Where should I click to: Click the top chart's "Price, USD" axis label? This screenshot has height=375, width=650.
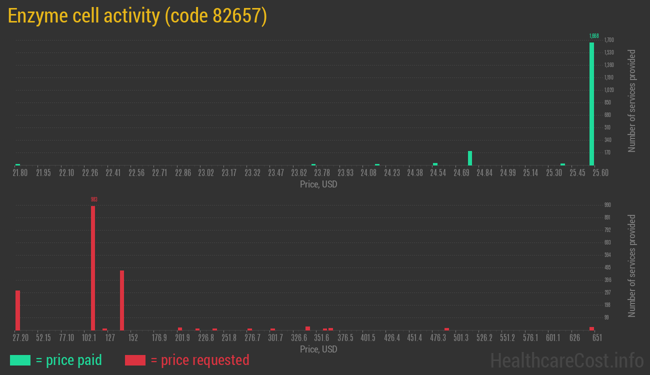click(x=318, y=184)
